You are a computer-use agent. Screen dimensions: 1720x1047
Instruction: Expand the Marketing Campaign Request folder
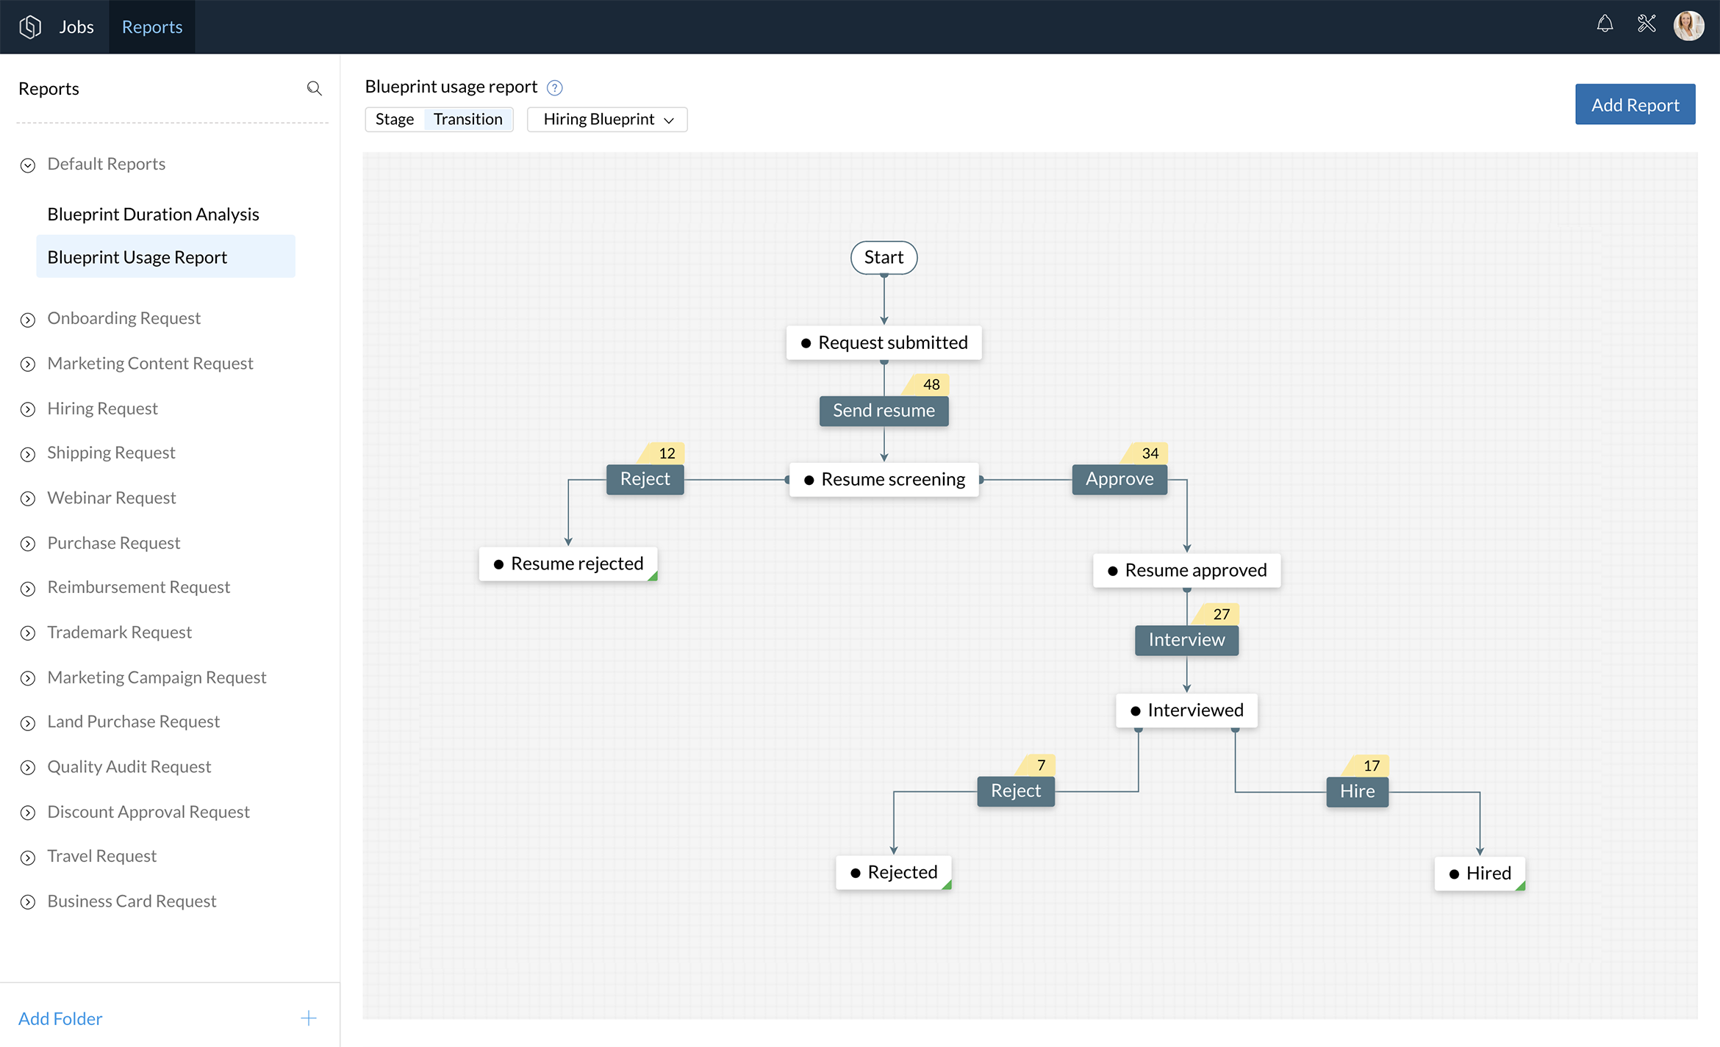pos(28,678)
